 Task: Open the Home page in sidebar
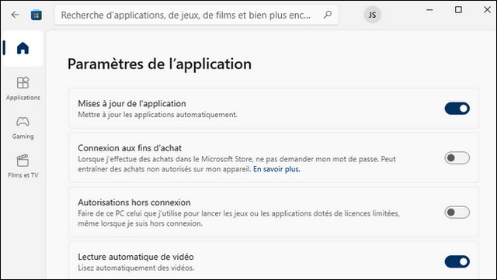click(23, 48)
